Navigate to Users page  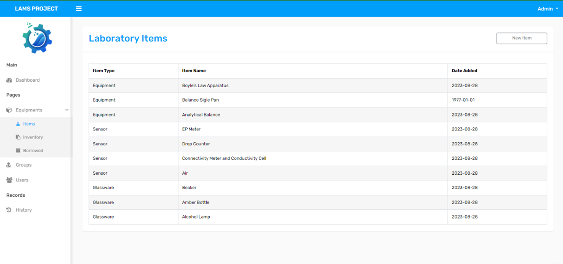[x=22, y=180]
